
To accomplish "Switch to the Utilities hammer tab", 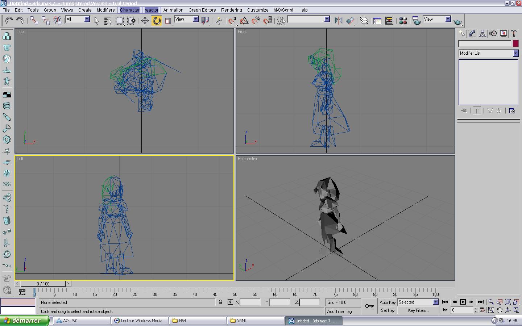I will tap(514, 33).
